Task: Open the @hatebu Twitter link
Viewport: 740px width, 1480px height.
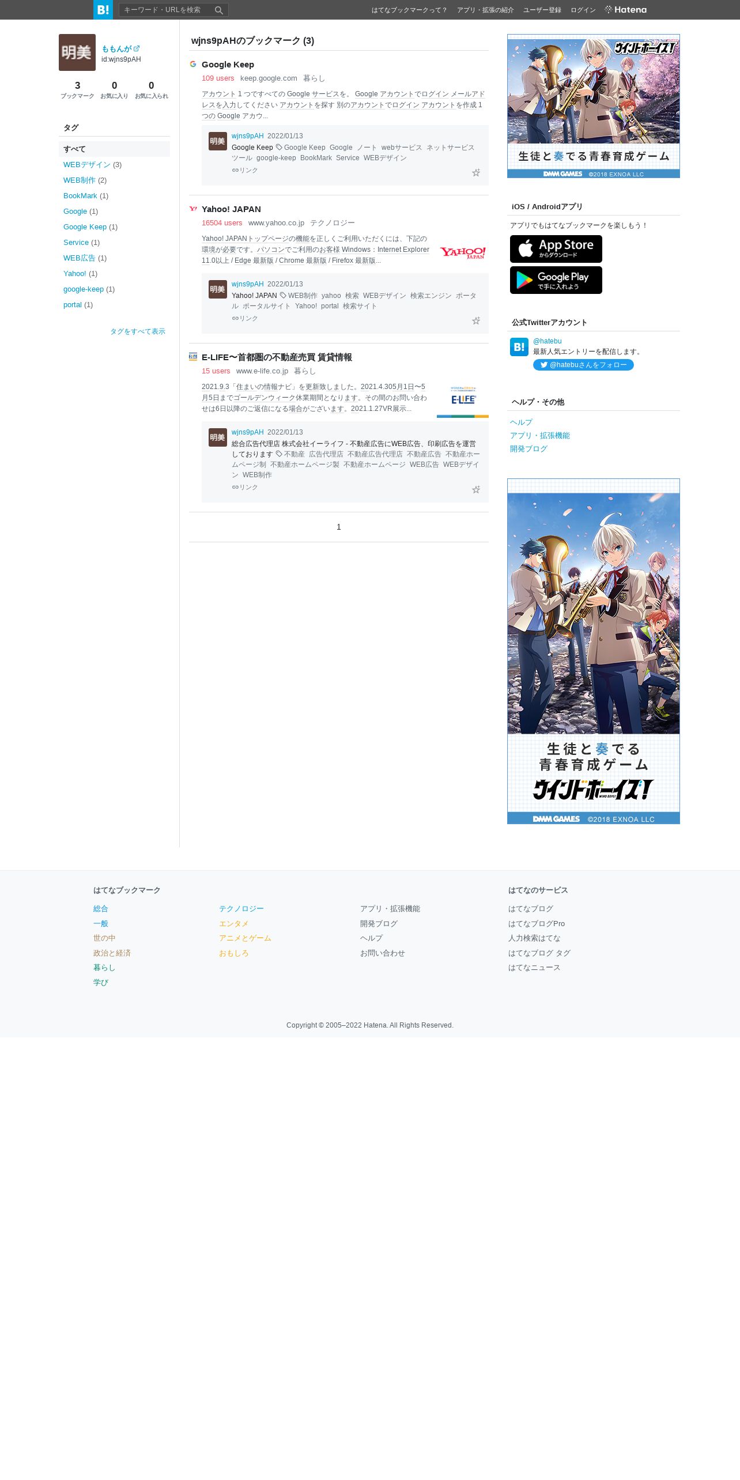Action: 547,341
